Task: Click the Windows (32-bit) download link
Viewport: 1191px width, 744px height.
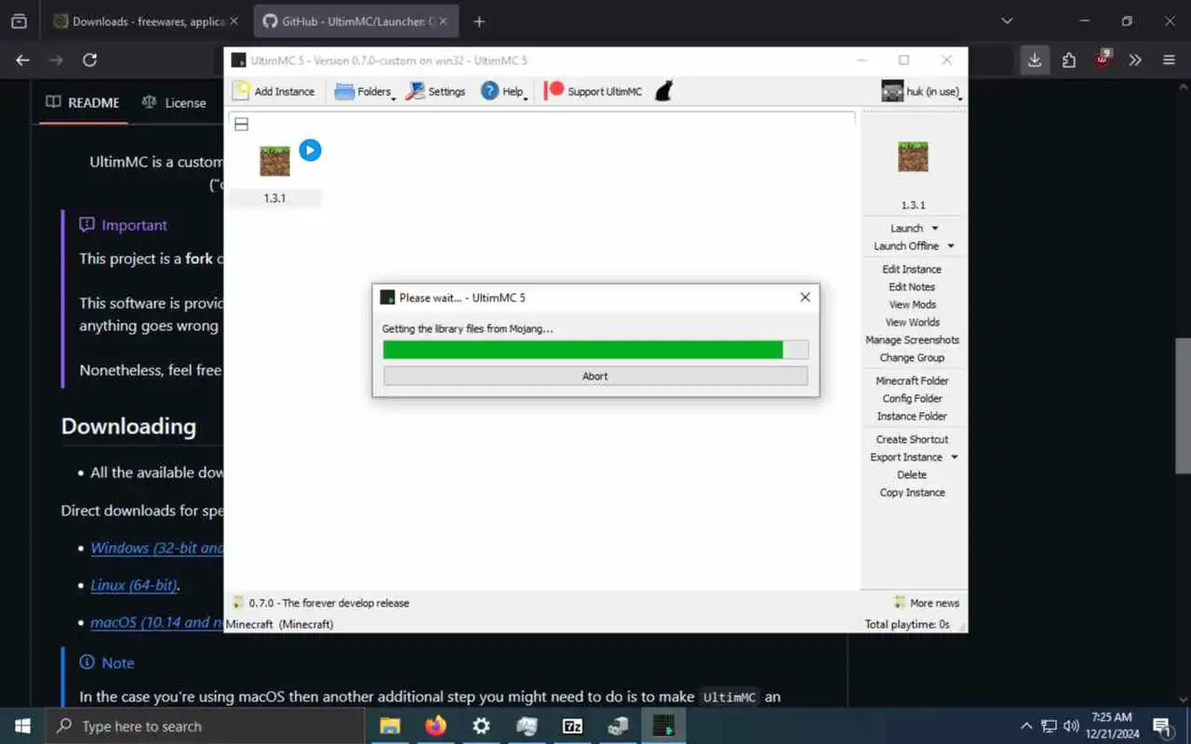Action: point(157,548)
